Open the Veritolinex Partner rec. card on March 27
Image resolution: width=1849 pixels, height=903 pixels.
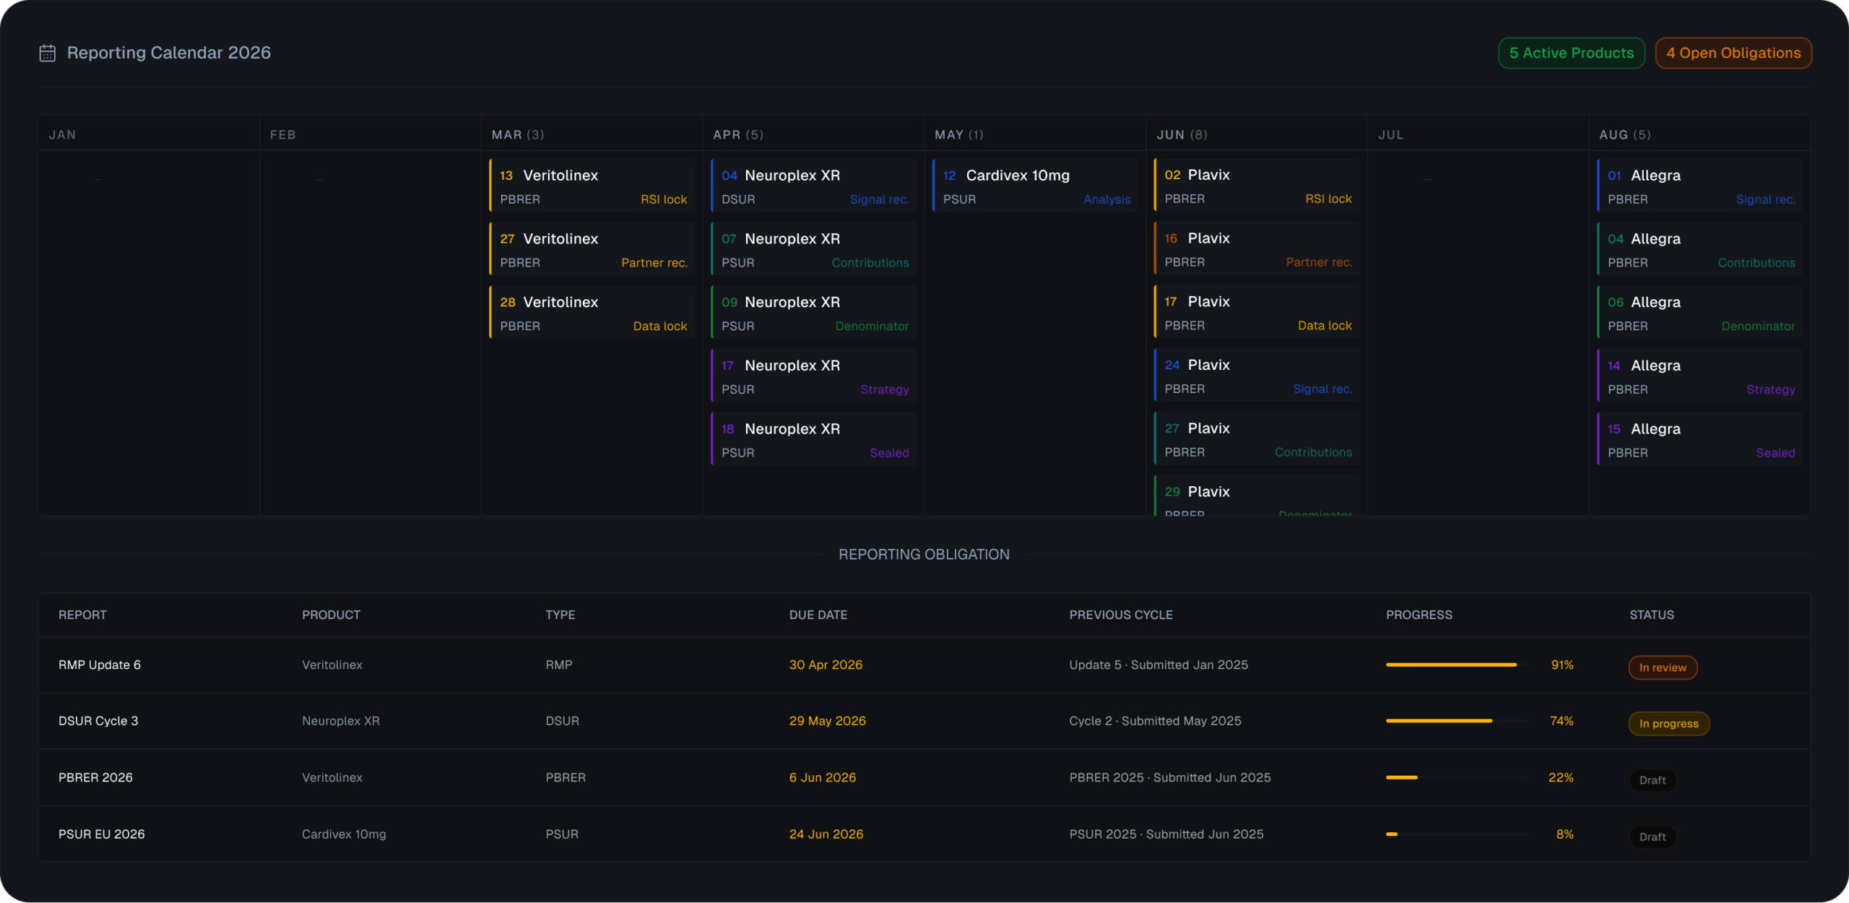(x=592, y=249)
